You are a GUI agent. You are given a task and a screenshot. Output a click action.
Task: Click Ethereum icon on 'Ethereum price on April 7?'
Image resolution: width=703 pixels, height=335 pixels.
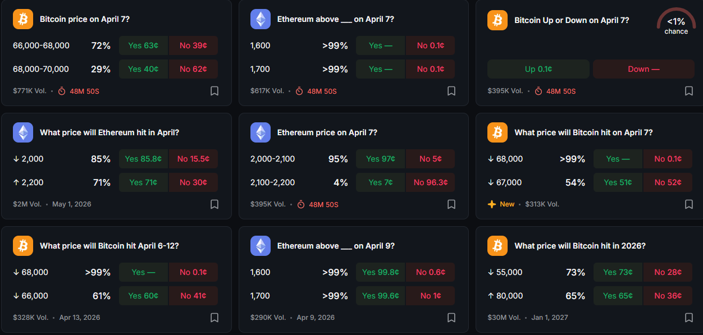[x=260, y=132]
